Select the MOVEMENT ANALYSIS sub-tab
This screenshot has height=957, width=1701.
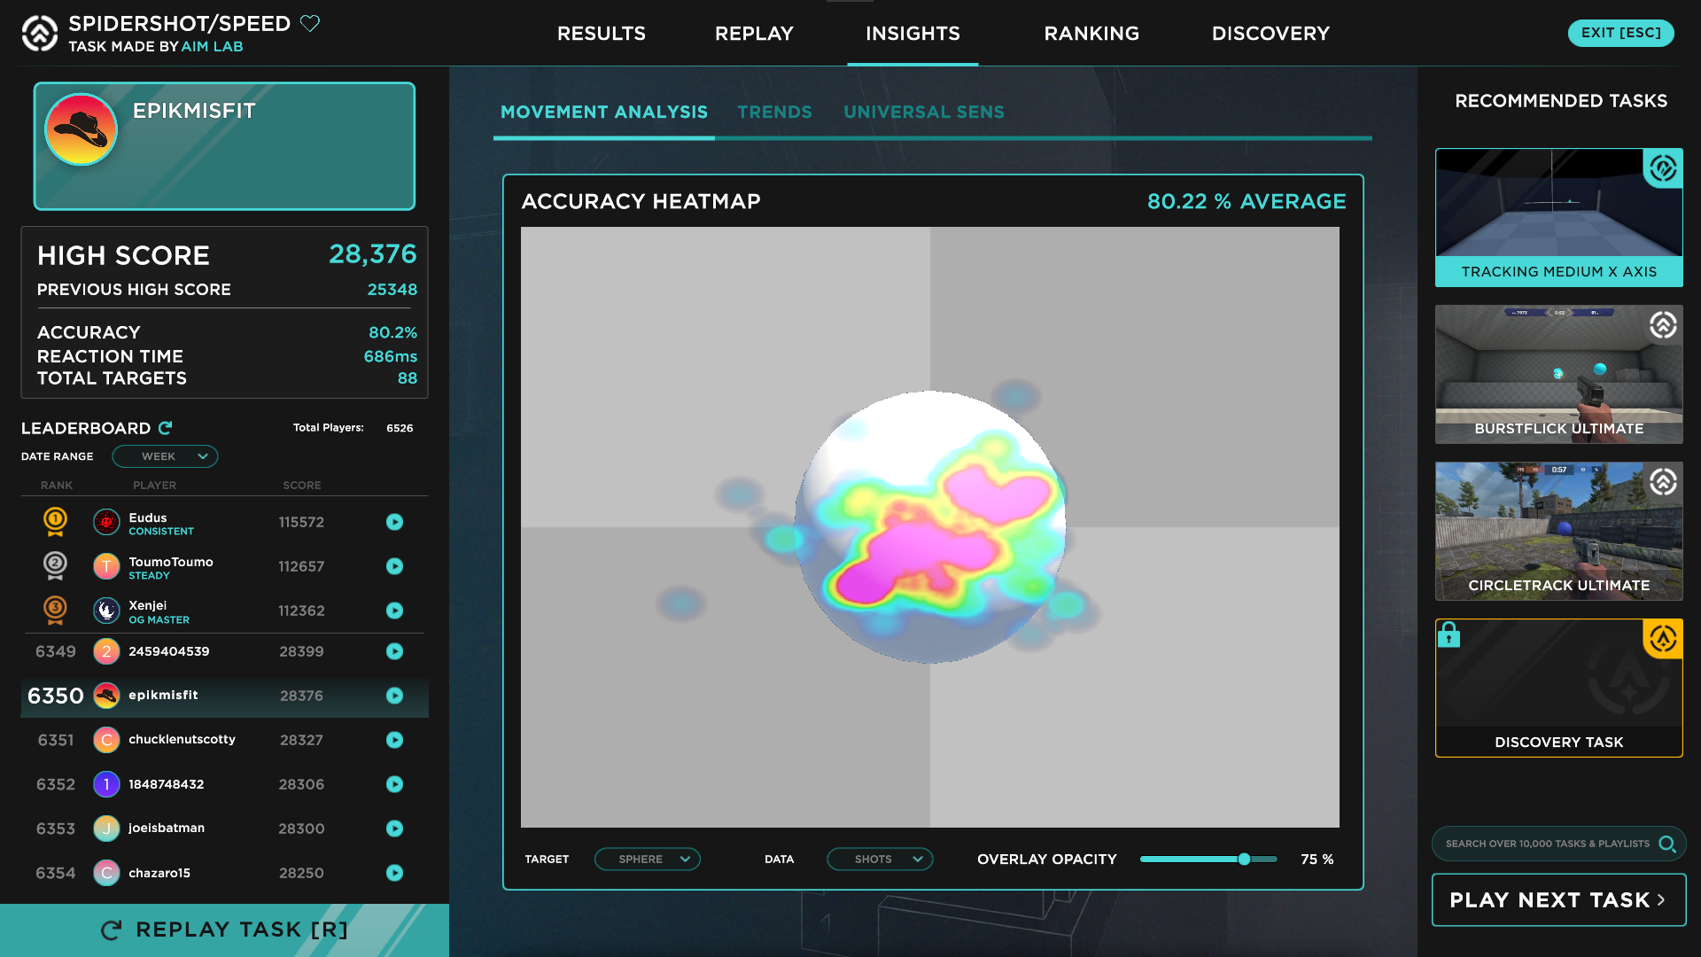click(x=604, y=113)
